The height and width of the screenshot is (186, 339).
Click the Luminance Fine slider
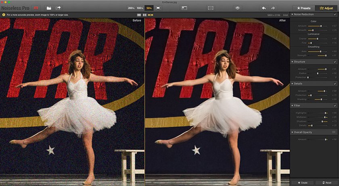(317, 43)
